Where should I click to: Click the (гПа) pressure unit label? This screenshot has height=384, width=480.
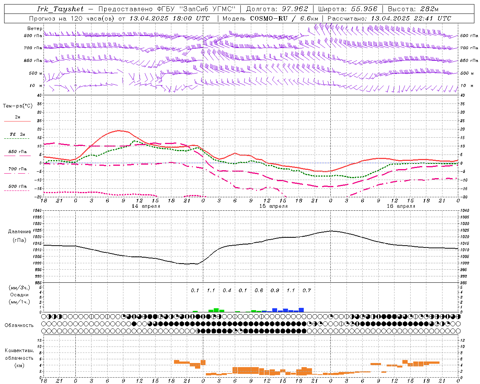(x=19, y=240)
